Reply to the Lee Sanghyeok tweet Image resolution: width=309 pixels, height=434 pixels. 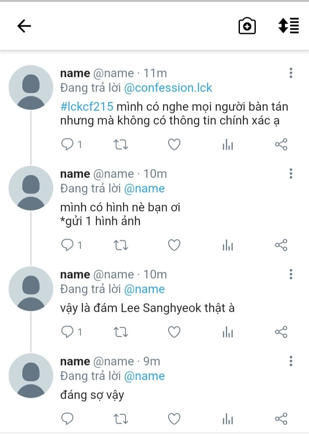(68, 332)
